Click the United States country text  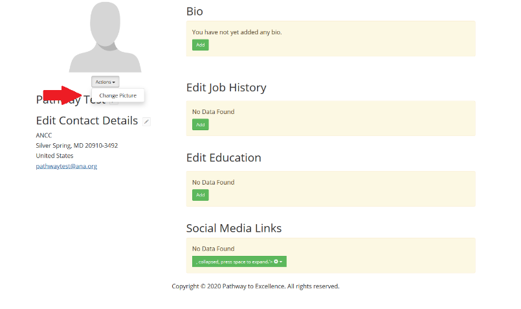pos(54,155)
